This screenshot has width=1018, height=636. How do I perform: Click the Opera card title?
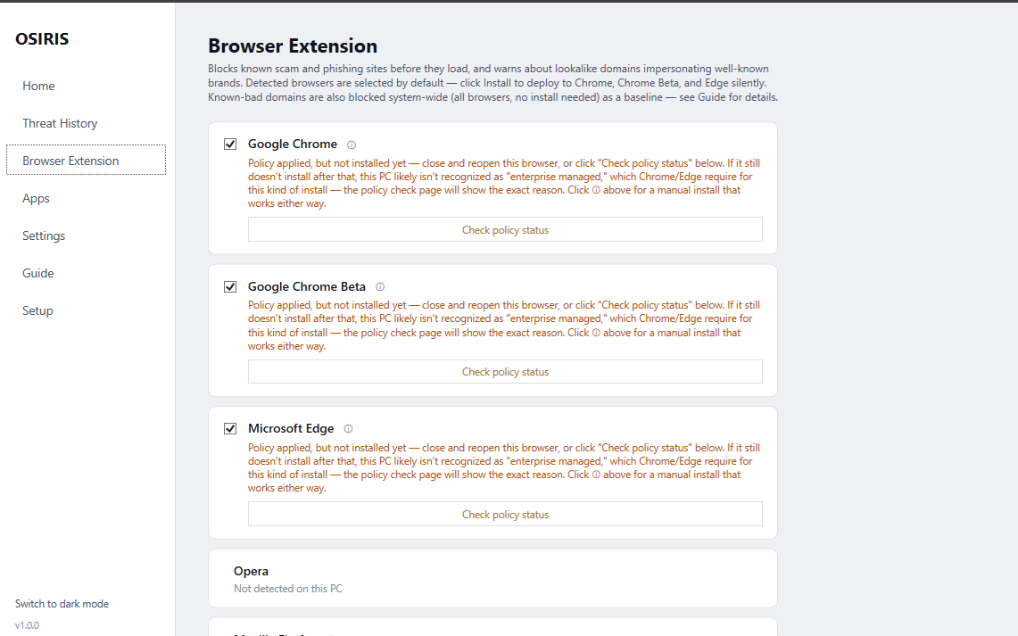point(251,571)
